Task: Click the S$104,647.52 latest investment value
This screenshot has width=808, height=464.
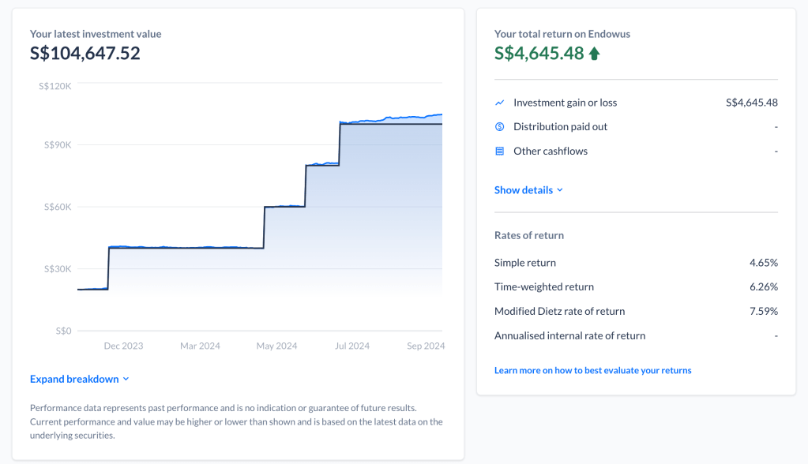Action: coord(85,54)
